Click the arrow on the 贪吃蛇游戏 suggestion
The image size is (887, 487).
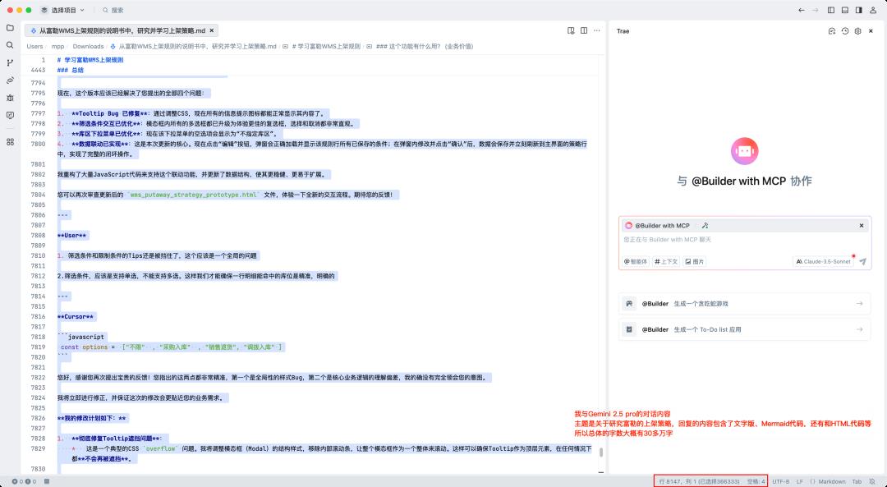[x=859, y=304]
